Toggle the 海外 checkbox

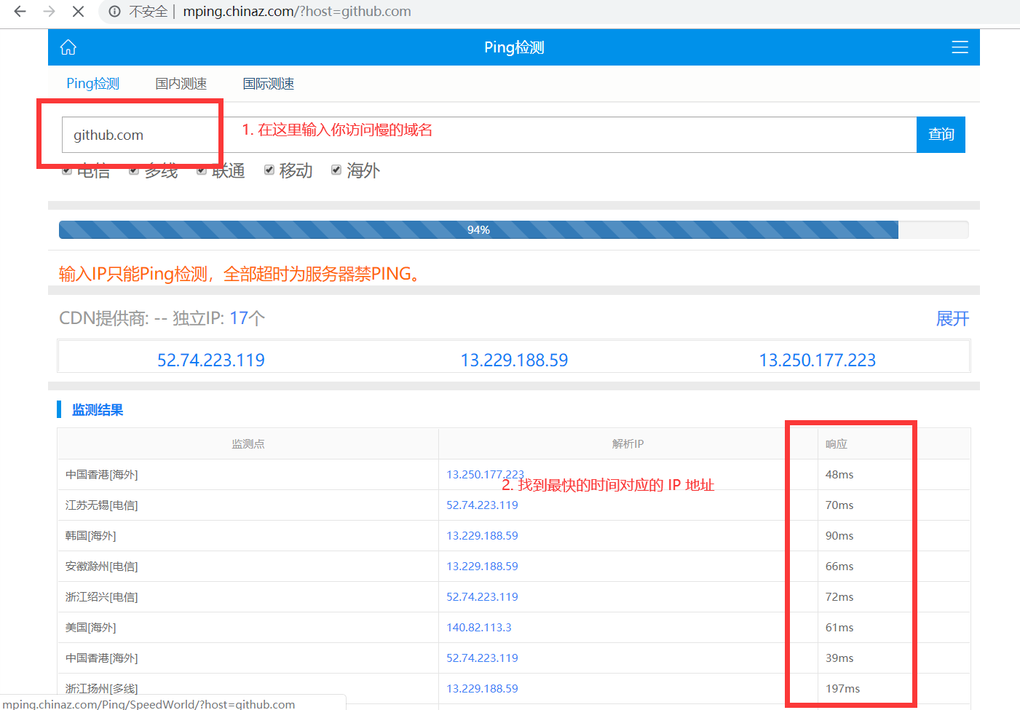pyautogui.click(x=336, y=170)
